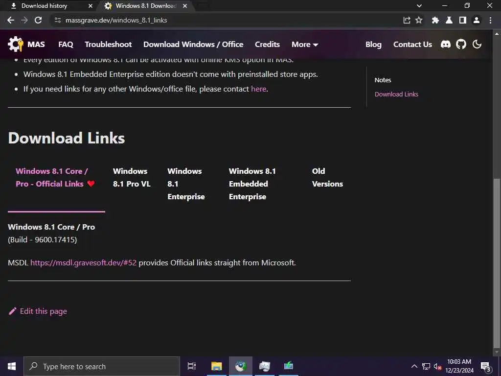Open Contact Us page

coord(412,44)
